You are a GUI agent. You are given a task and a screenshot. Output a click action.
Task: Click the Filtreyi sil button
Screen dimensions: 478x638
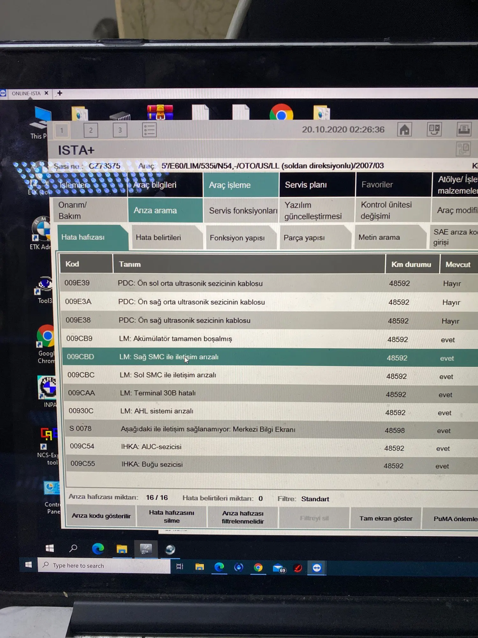[x=314, y=518]
